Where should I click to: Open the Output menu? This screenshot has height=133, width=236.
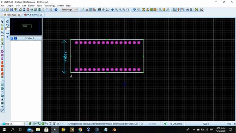click(x=10, y=6)
